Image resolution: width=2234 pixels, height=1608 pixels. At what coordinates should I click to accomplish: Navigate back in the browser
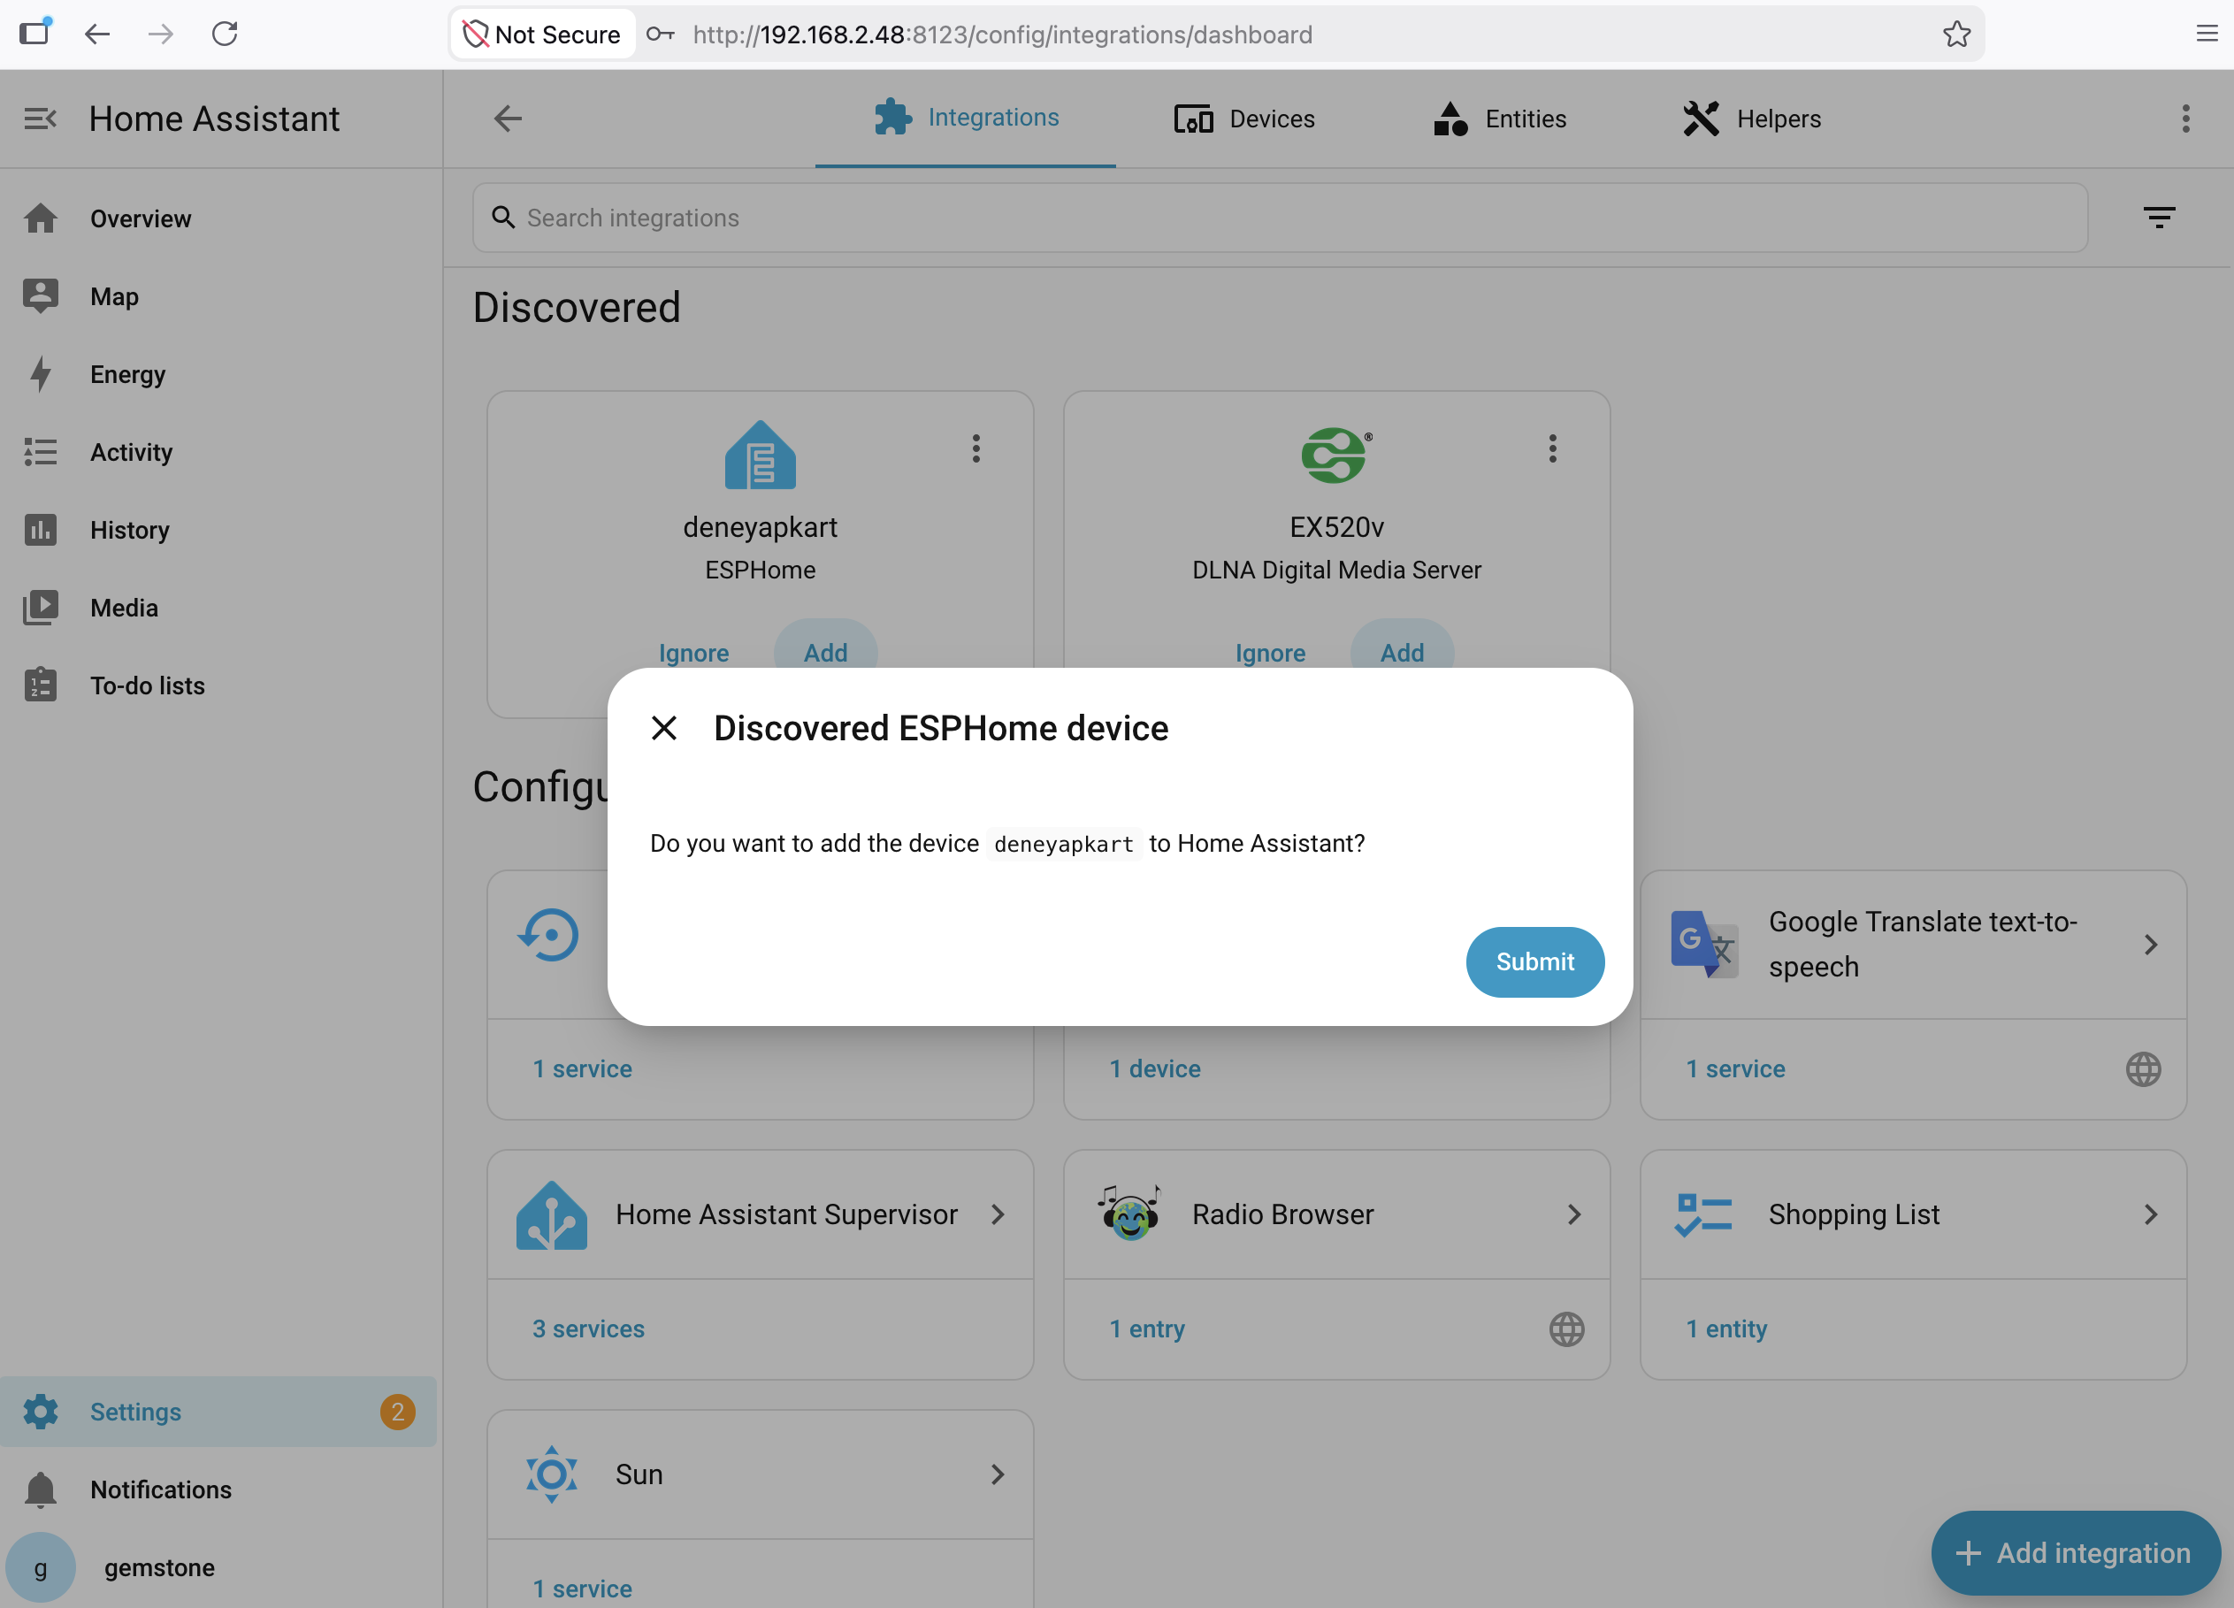pyautogui.click(x=96, y=34)
